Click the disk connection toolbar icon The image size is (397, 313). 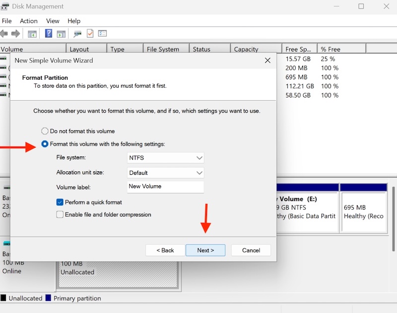[x=77, y=34]
